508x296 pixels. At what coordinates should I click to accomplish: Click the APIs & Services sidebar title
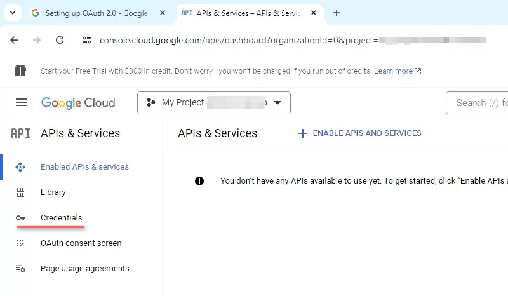pyautogui.click(x=81, y=133)
